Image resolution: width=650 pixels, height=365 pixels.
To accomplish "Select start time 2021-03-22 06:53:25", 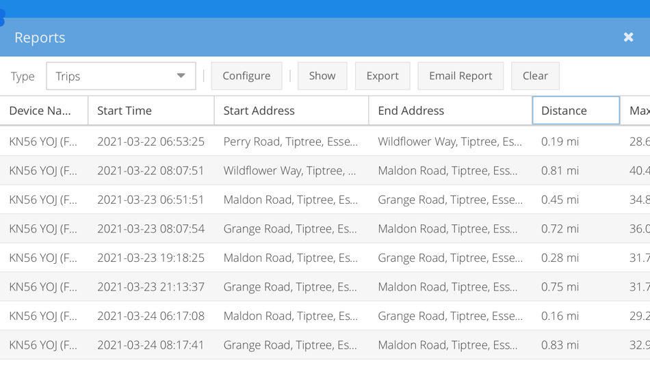I will pos(151,141).
